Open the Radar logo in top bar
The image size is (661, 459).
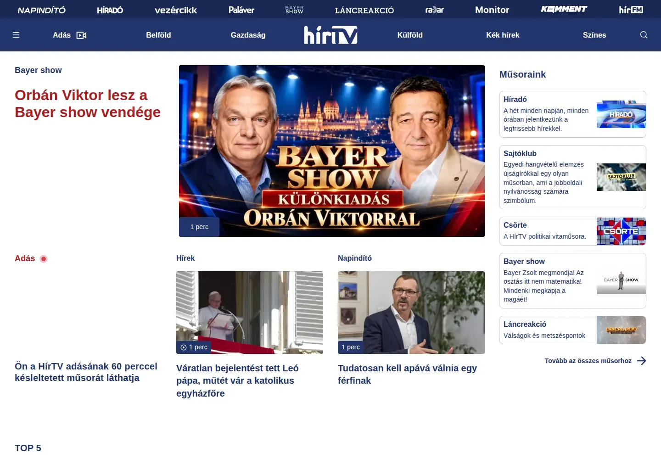click(x=434, y=10)
